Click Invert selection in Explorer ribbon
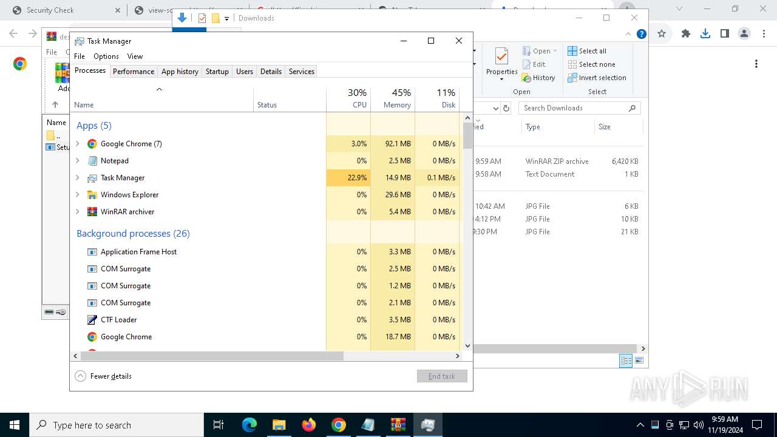 coord(597,78)
